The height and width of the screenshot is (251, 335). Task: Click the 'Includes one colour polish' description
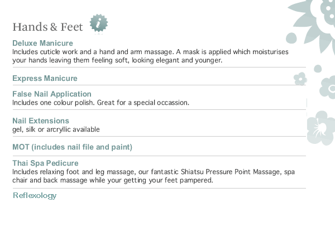100,103
